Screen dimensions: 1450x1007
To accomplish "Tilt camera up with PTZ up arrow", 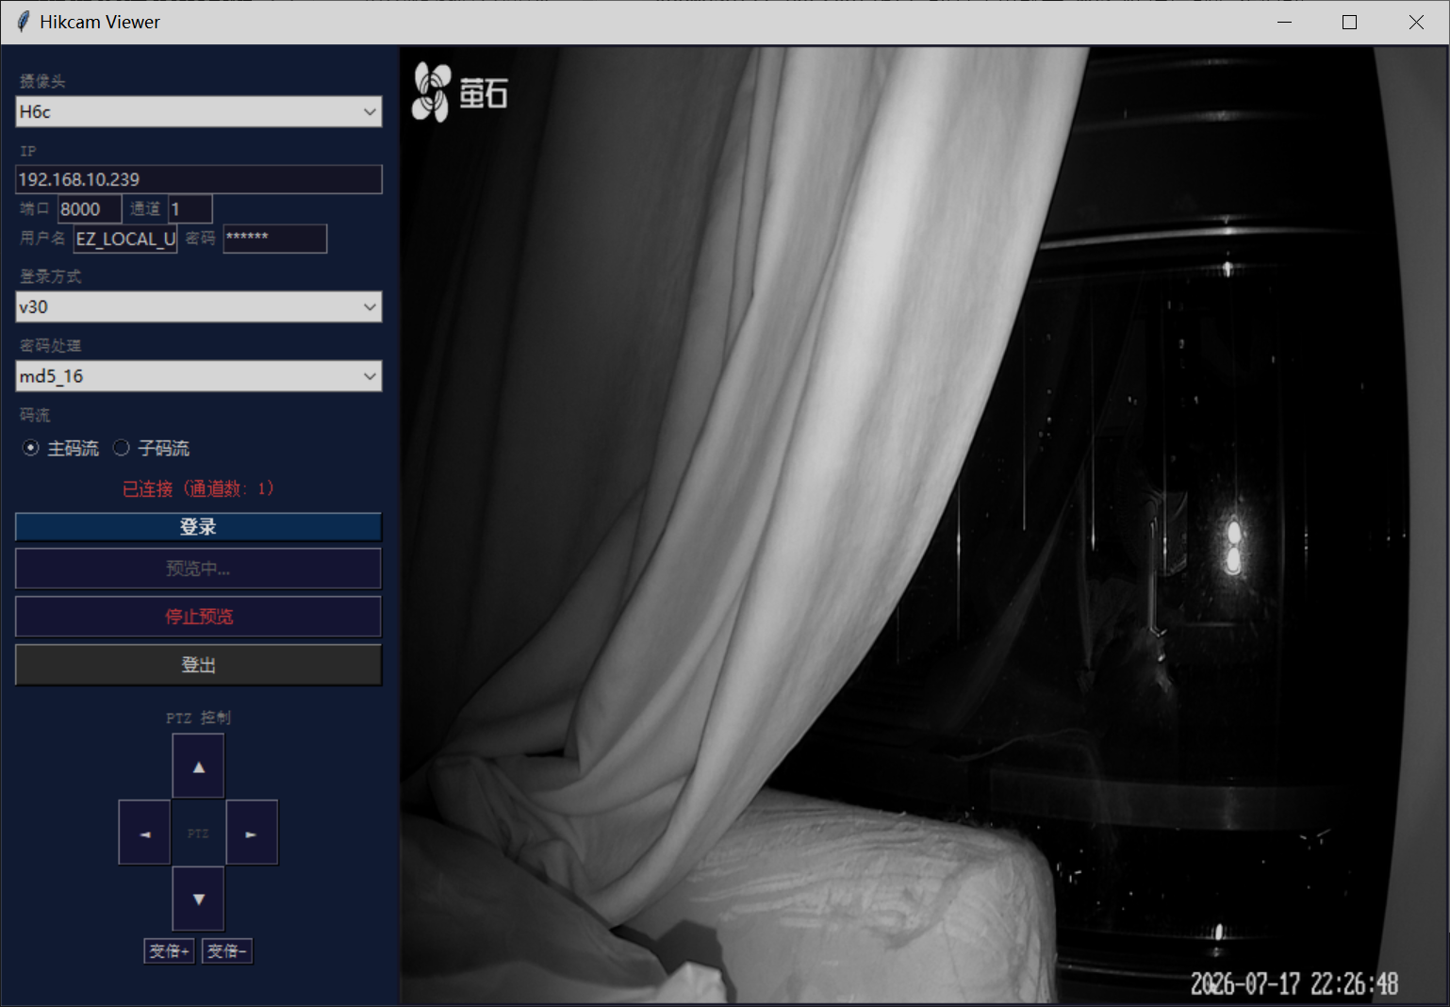I will 198,766.
